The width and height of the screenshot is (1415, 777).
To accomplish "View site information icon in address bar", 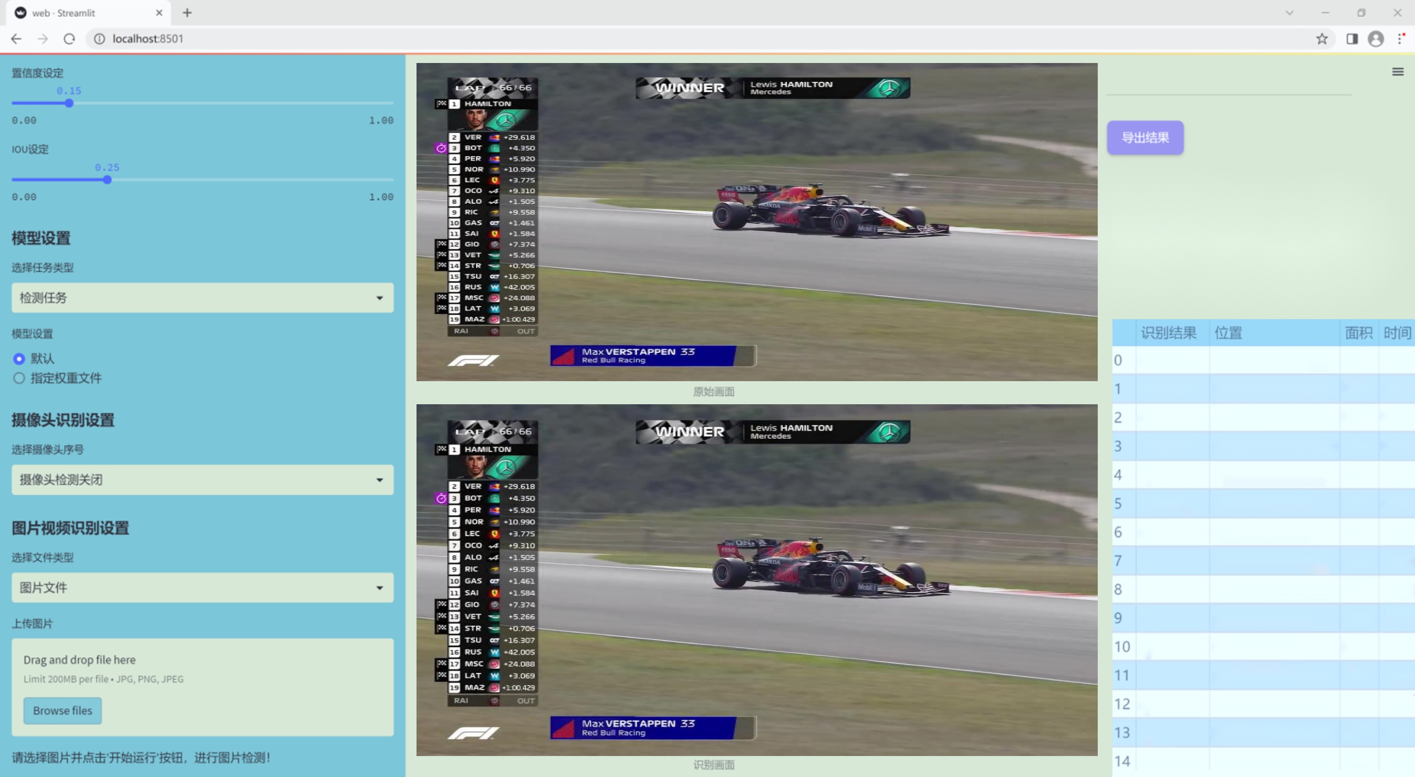I will click(x=99, y=39).
